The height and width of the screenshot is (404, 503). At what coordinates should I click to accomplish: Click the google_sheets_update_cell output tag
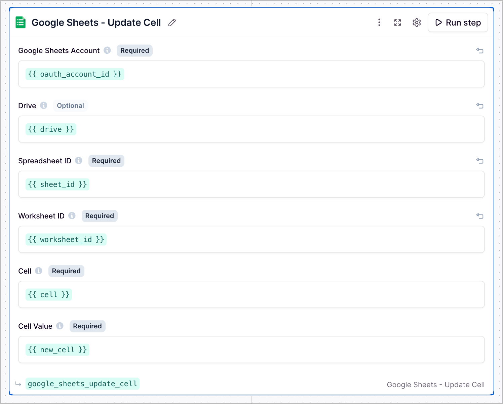tap(82, 383)
